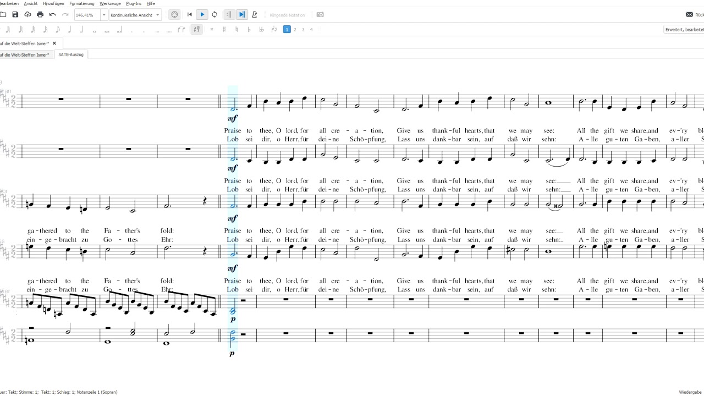704x396 pixels.
Task: Upload the score online with the cloud icon
Action: click(x=28, y=15)
